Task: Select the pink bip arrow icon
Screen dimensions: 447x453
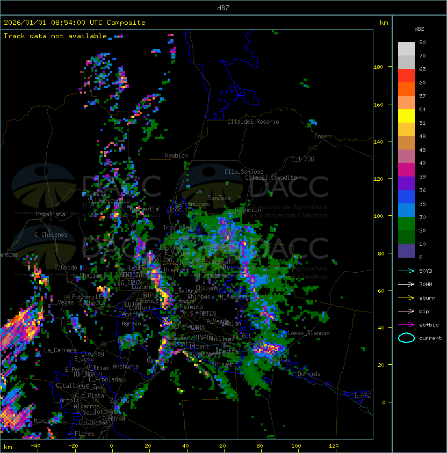Action: (x=406, y=311)
